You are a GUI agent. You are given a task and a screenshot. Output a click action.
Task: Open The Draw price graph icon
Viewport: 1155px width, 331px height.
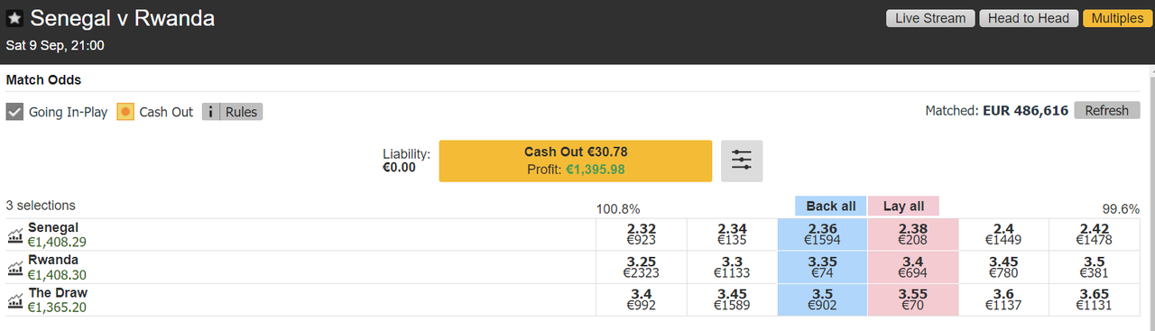(15, 300)
